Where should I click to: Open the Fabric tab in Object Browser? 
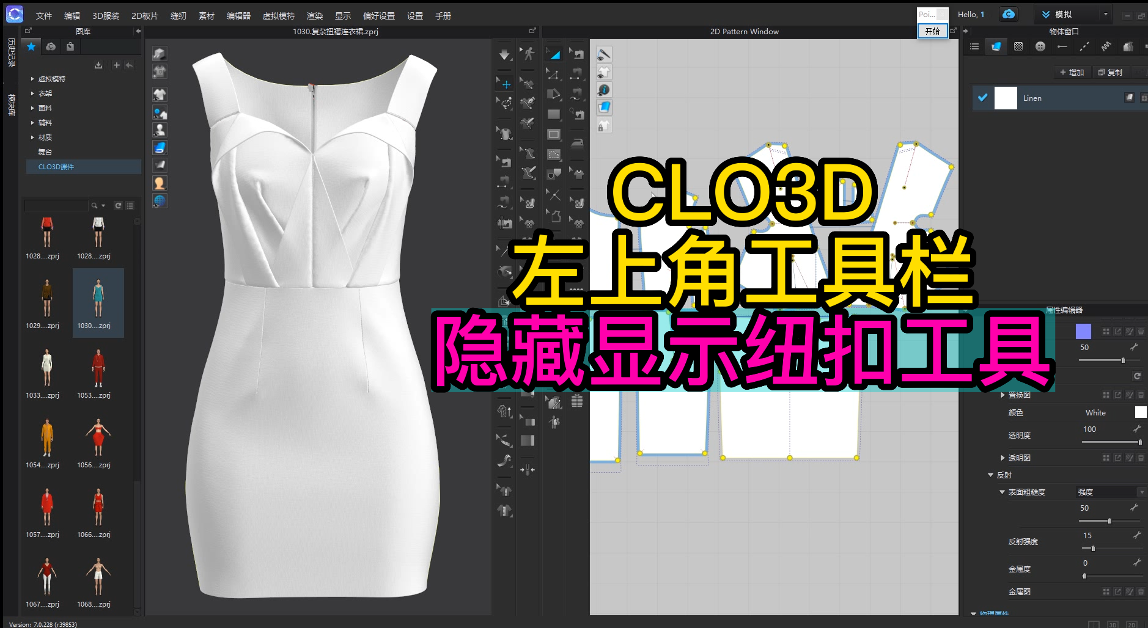[996, 46]
